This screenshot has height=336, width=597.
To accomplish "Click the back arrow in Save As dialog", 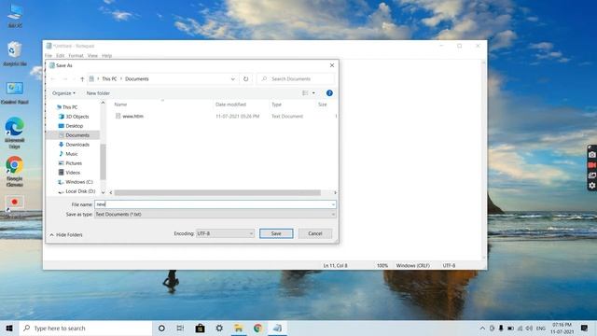I will (x=53, y=78).
